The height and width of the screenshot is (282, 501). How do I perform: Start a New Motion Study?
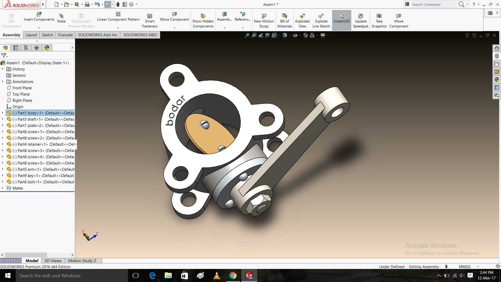tap(264, 21)
